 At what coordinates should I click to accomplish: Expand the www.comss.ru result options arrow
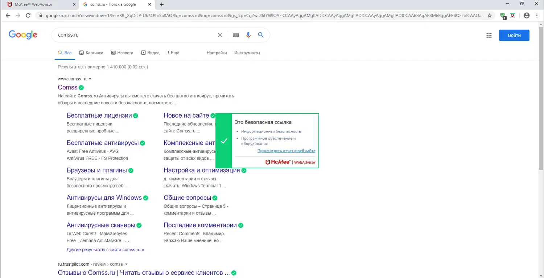90,79
